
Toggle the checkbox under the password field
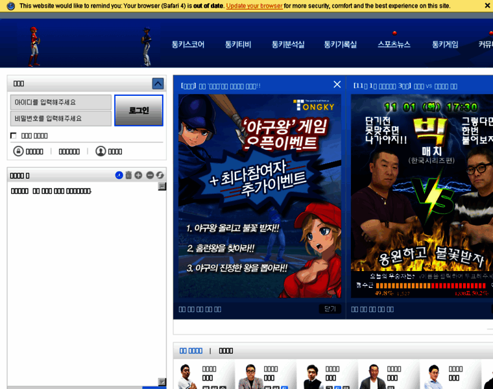(x=13, y=136)
